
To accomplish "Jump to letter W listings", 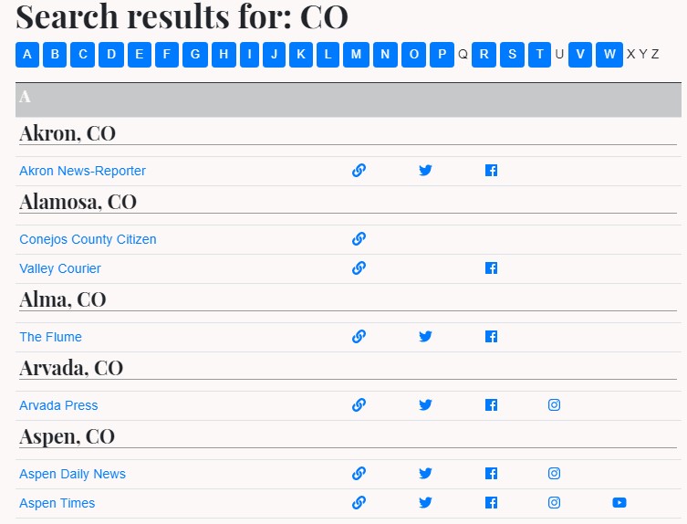I will pos(609,55).
